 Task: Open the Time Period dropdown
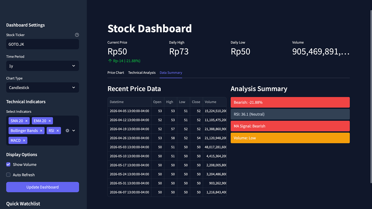[43, 66]
